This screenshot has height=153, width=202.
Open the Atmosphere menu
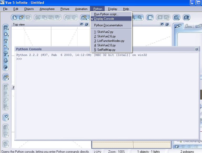tap(47, 9)
